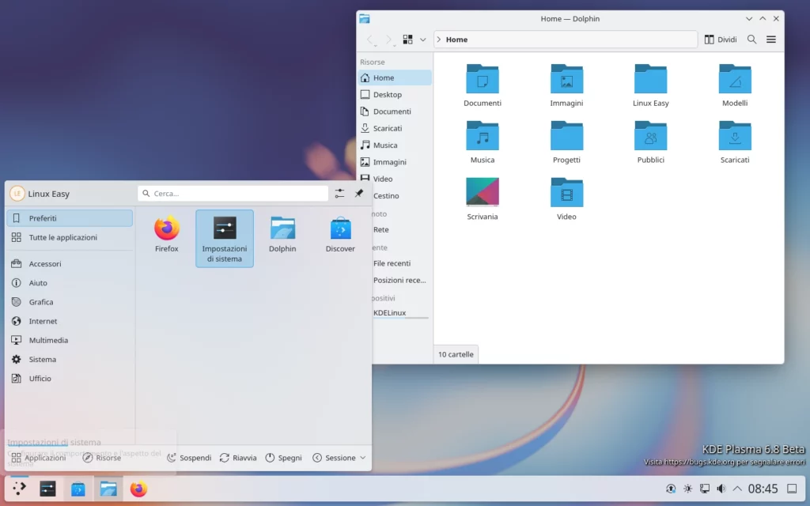Open Dolphin's hamburger menu
This screenshot has height=506, width=810.
tap(770, 40)
